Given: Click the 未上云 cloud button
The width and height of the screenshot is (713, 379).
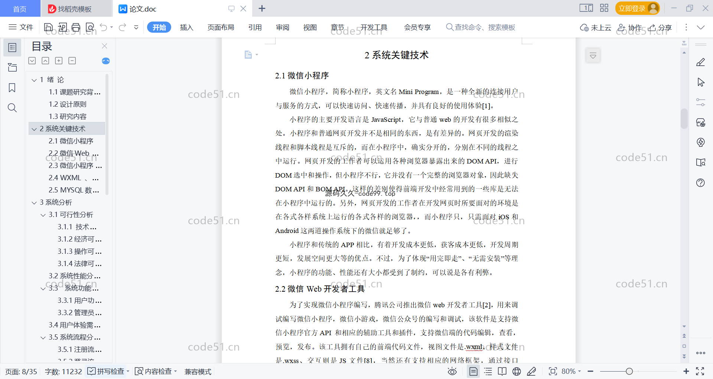Looking at the screenshot, I should (596, 27).
